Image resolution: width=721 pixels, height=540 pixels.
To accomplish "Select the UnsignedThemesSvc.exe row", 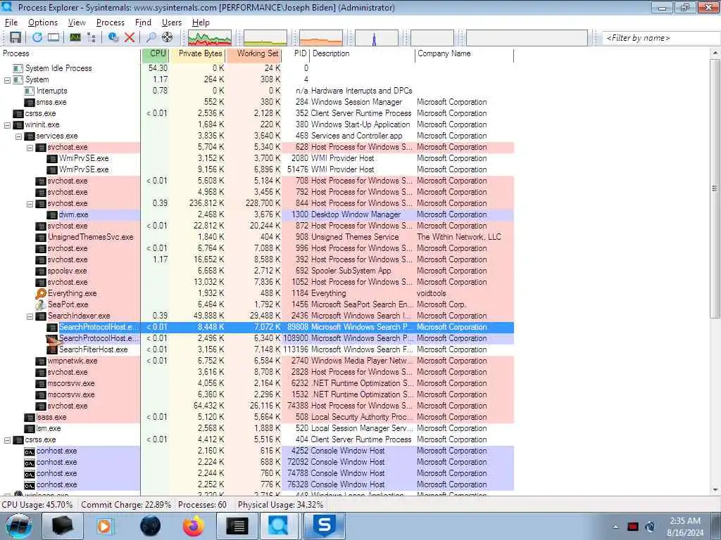I will point(256,238).
